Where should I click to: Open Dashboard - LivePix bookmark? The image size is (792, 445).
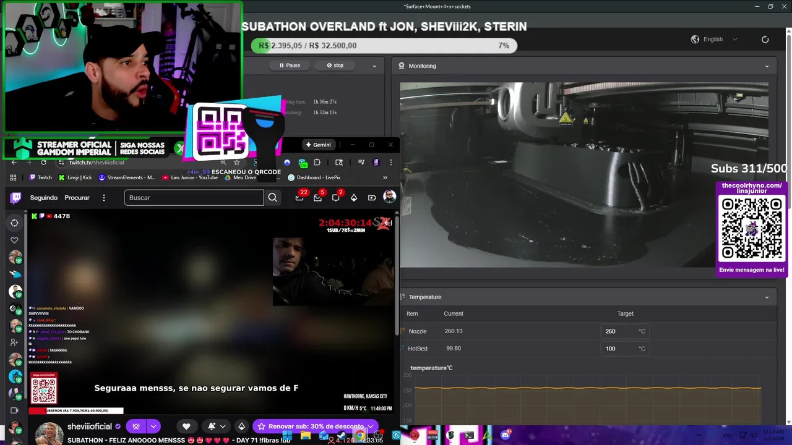(314, 177)
